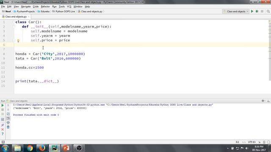The width and height of the screenshot is (271, 152).
Task: Click the line separator 'n/a' in status bar
Action: click(x=244, y=142)
